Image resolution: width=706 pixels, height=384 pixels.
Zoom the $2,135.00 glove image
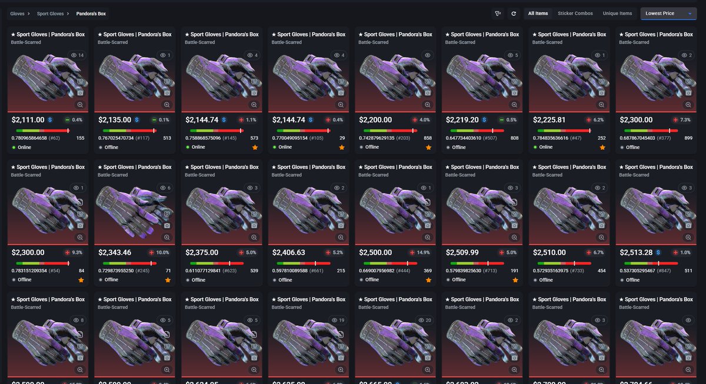click(167, 104)
